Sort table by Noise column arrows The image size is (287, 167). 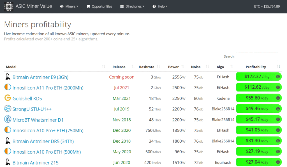coord(207,66)
